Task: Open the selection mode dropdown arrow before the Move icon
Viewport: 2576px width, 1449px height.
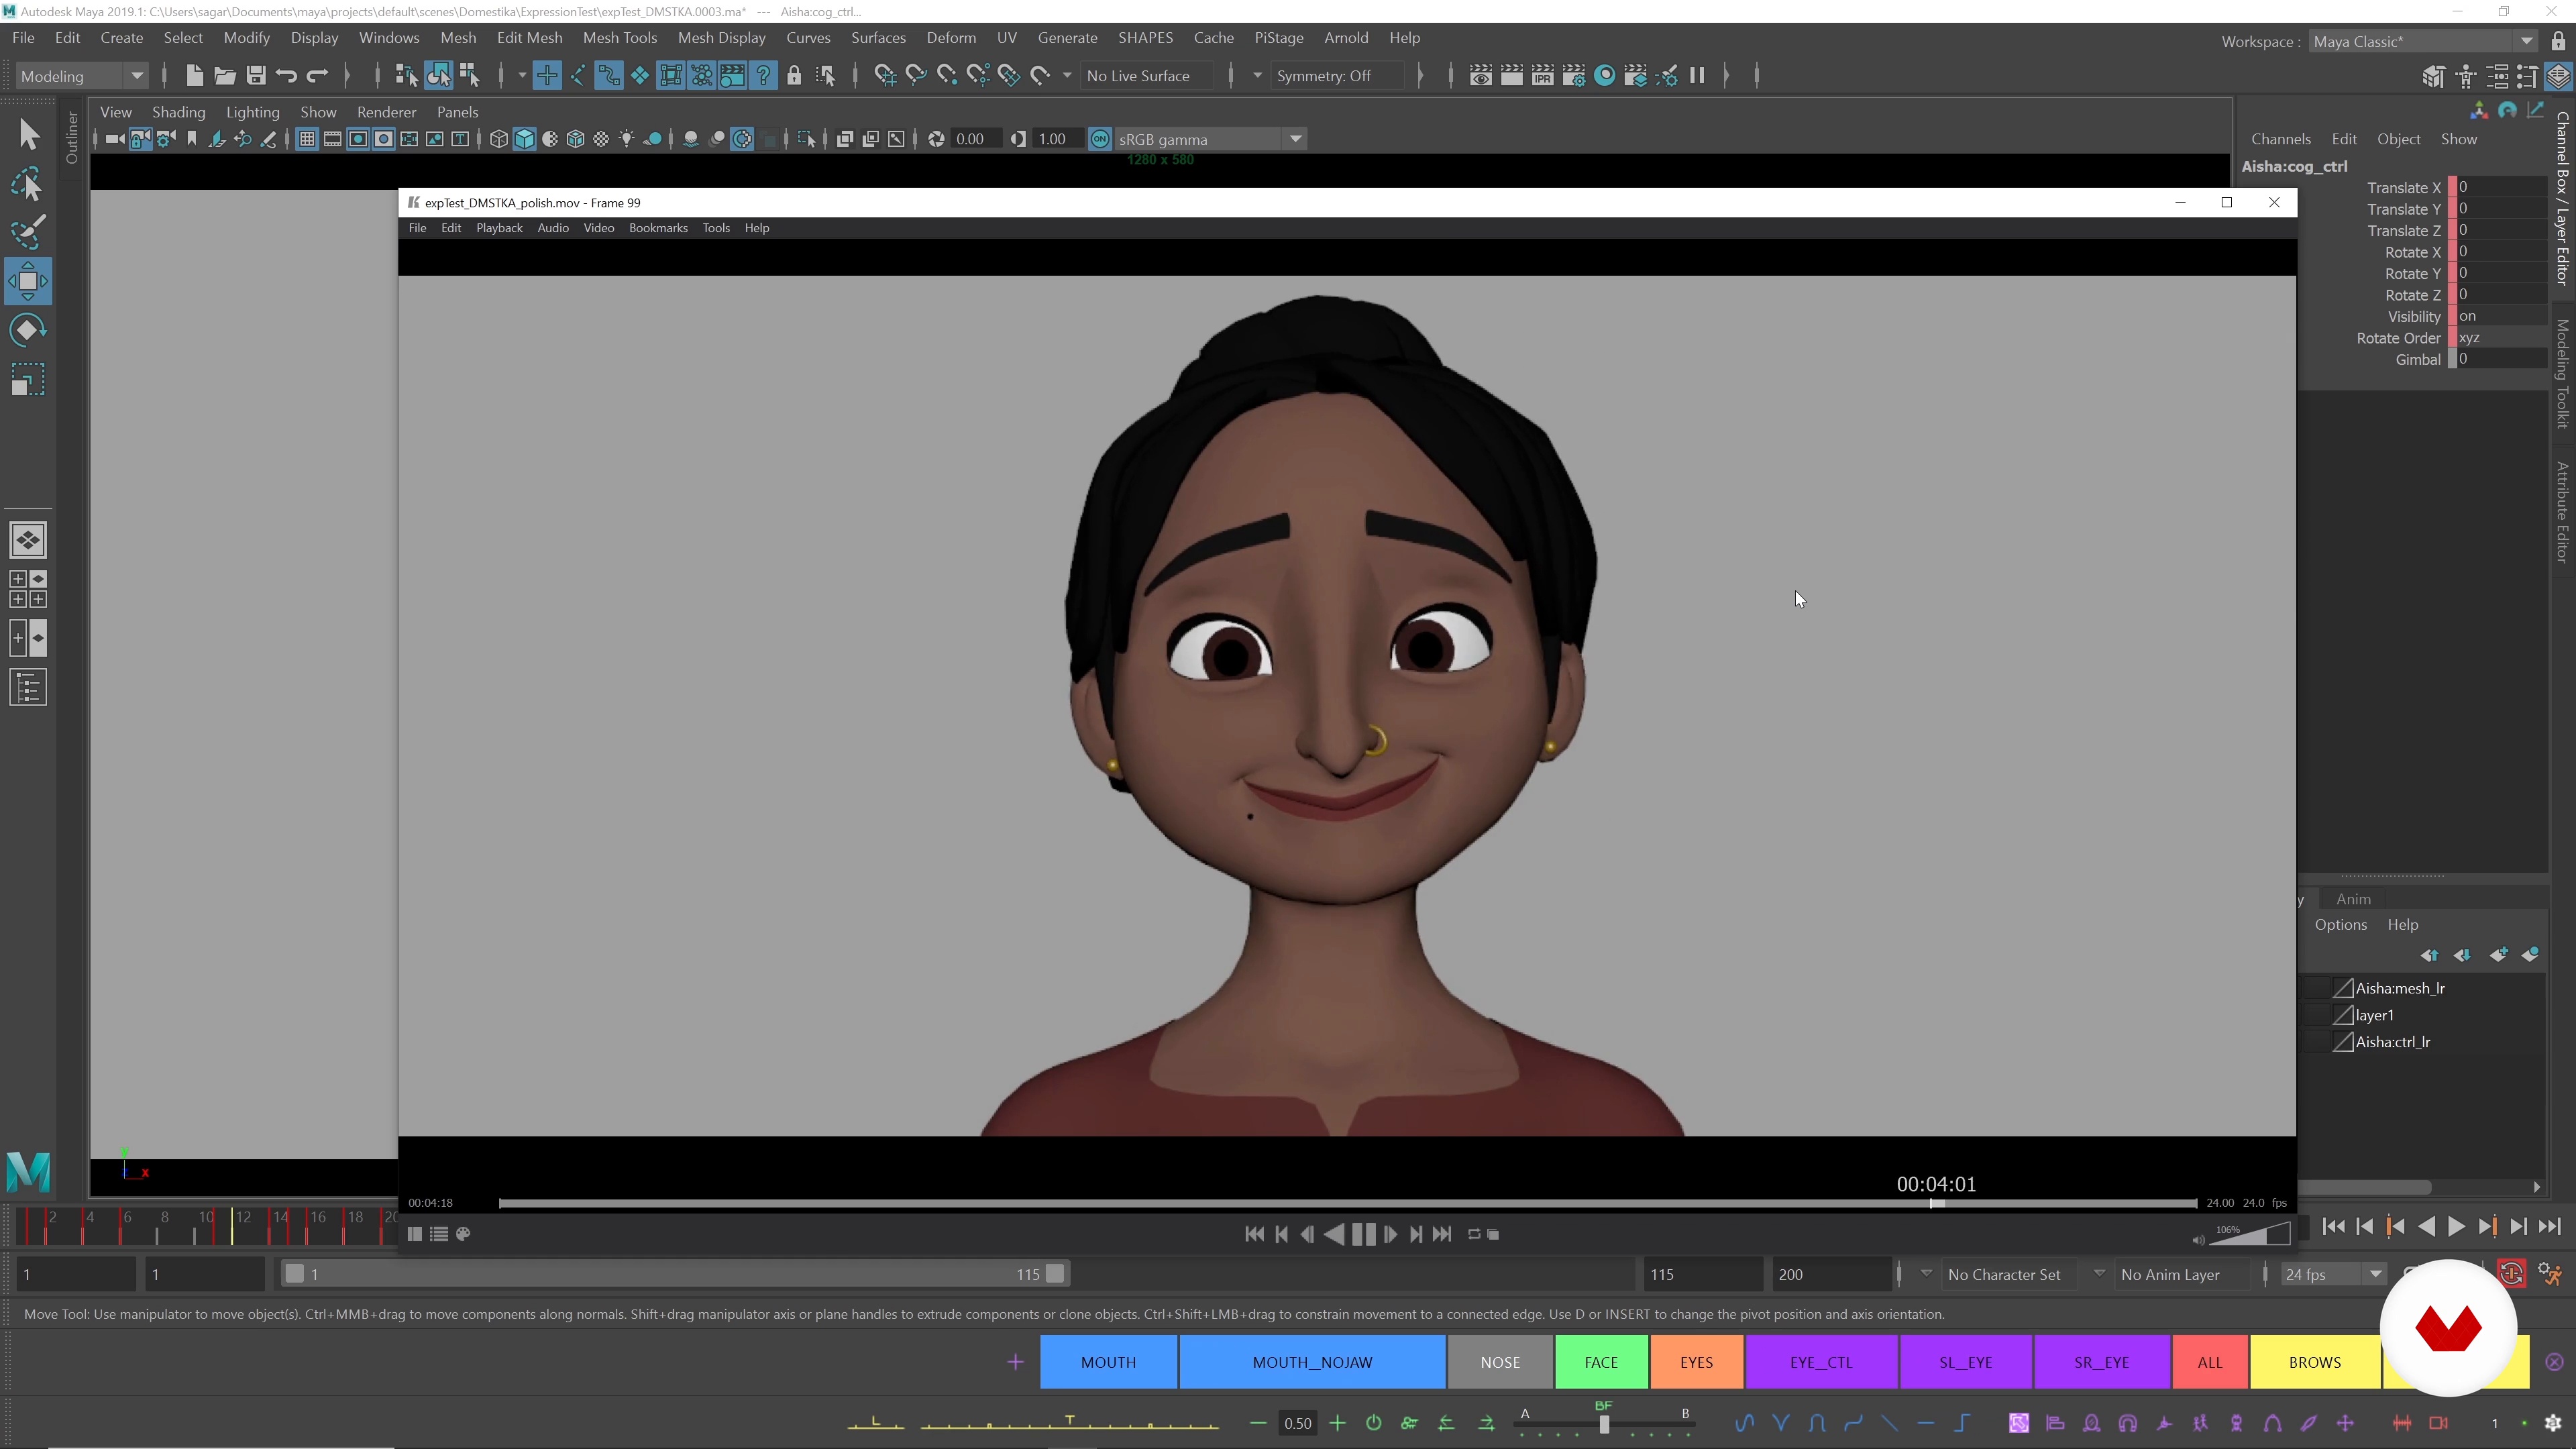Action: [x=521, y=76]
